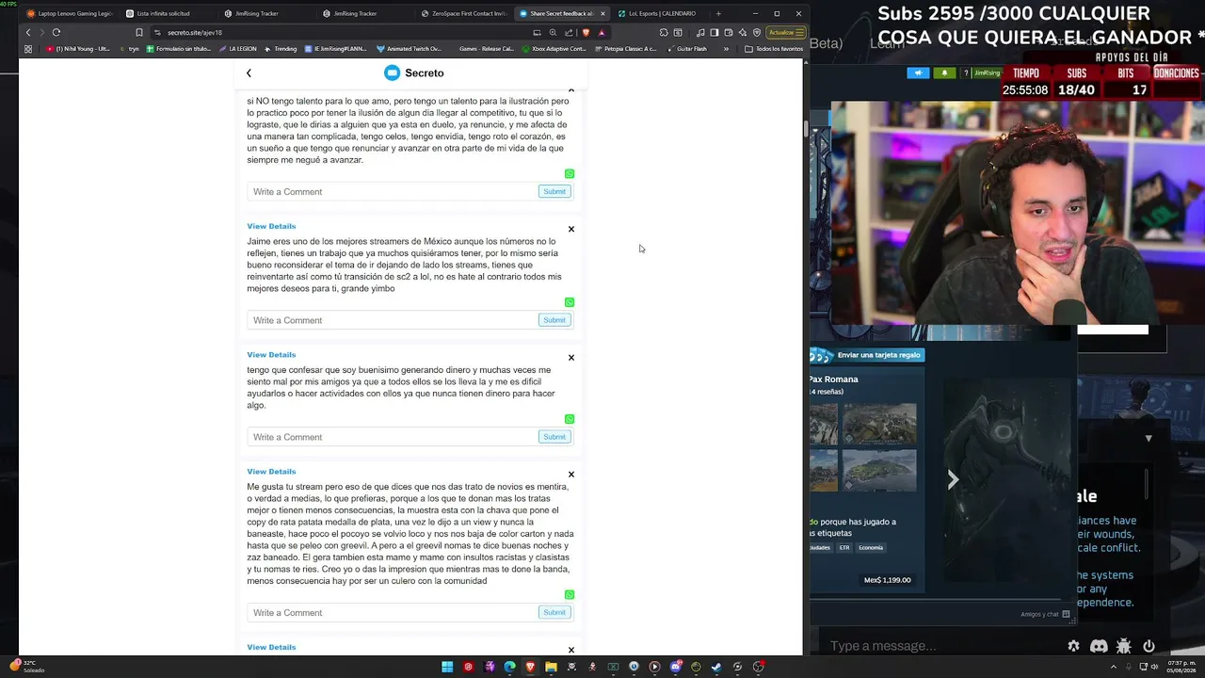This screenshot has height=678, width=1205.
Task: Share the 'Me gusta tu stream' message on WhatsApp
Action: click(x=570, y=595)
